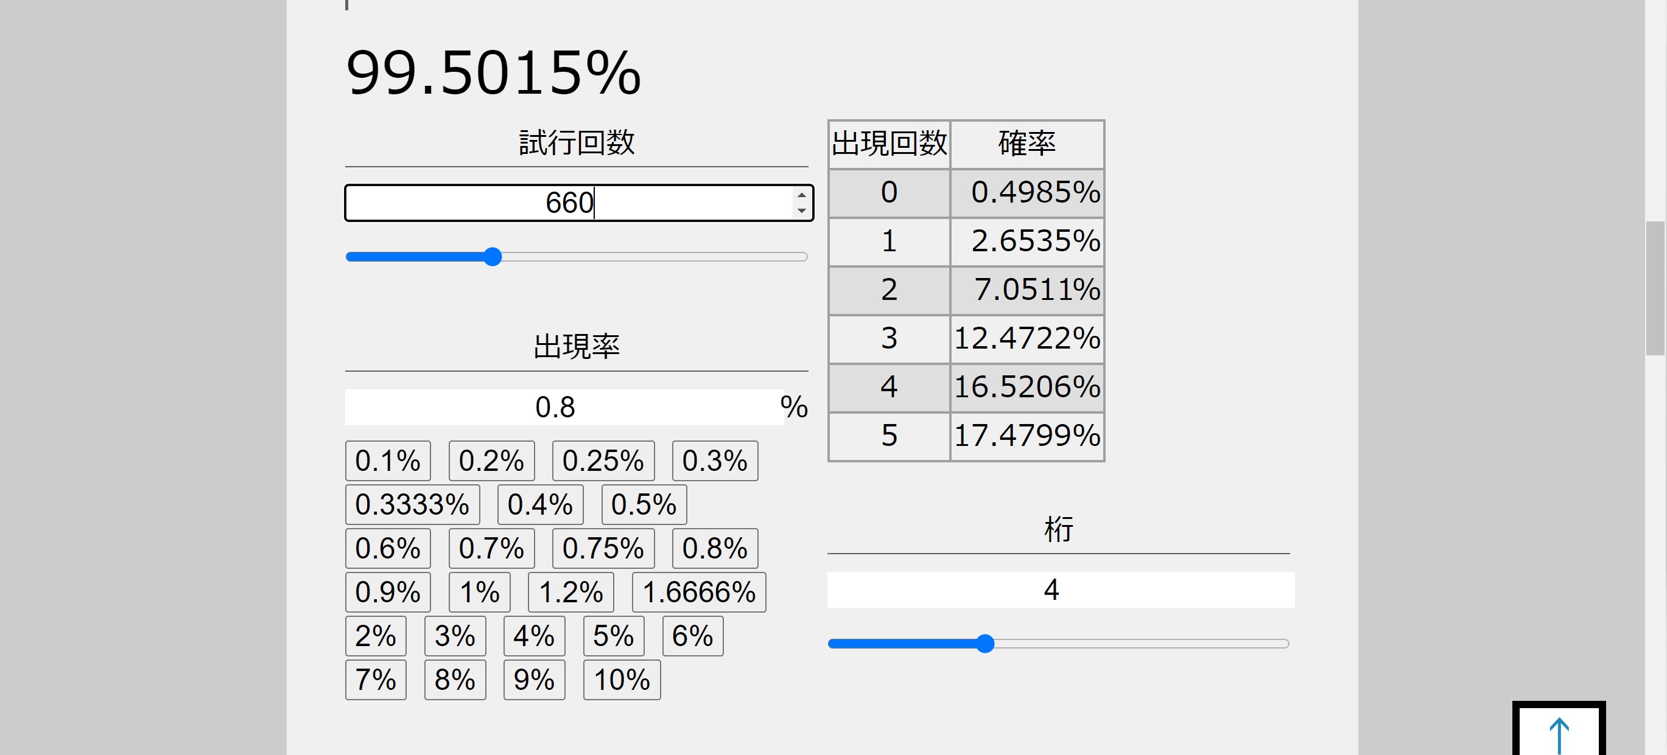The height and width of the screenshot is (755, 1667).
Task: Select the 0.1% preset button
Action: tap(388, 461)
